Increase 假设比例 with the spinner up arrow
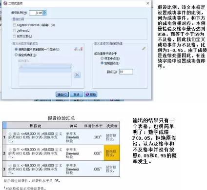This screenshot has height=190, width=207. [44, 12]
